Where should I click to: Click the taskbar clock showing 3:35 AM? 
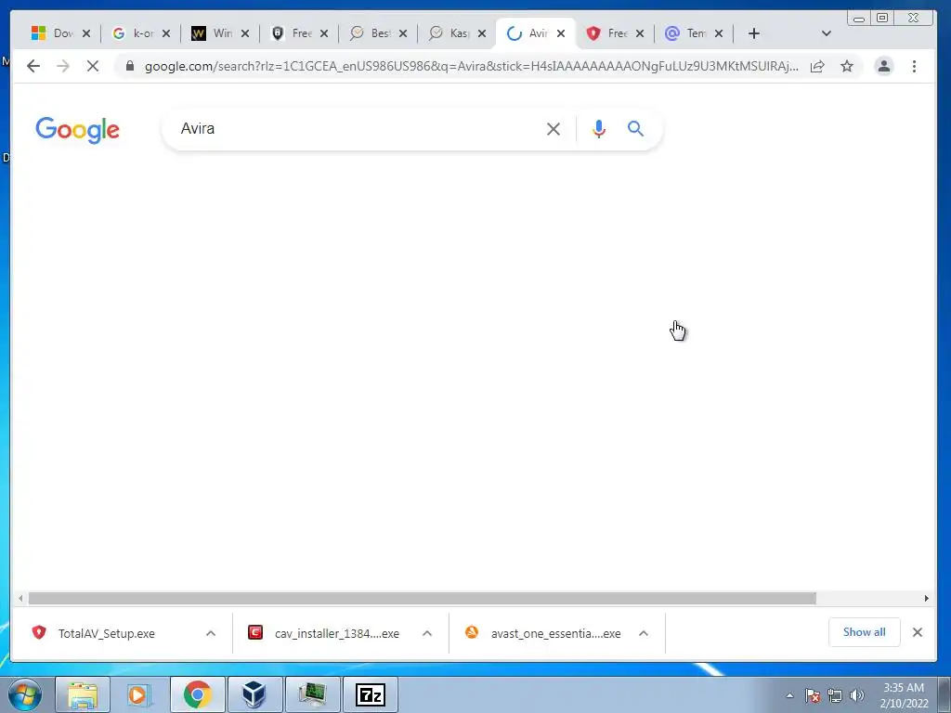click(904, 695)
